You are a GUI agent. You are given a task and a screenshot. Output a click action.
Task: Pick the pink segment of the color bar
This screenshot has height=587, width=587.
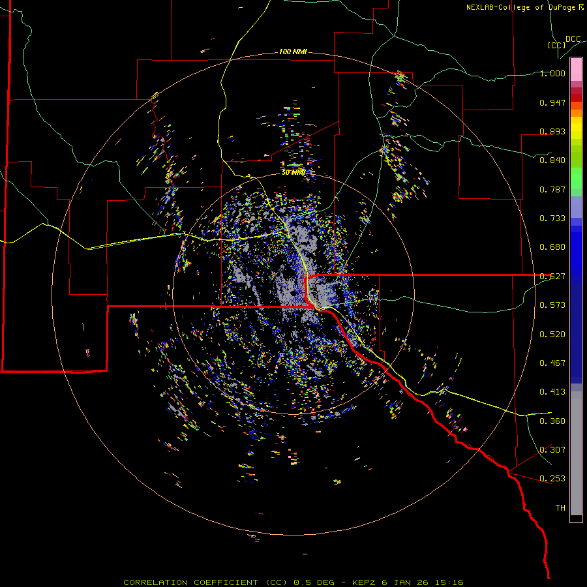[576, 70]
